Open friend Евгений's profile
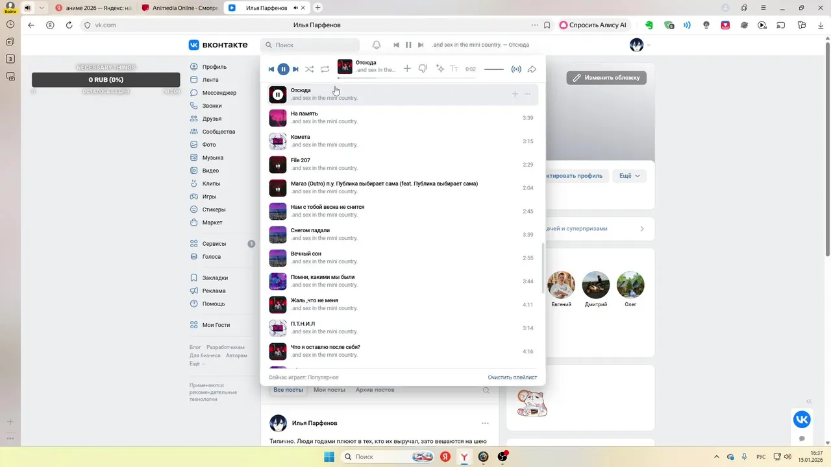Screen dimensions: 831x467 [561, 289]
